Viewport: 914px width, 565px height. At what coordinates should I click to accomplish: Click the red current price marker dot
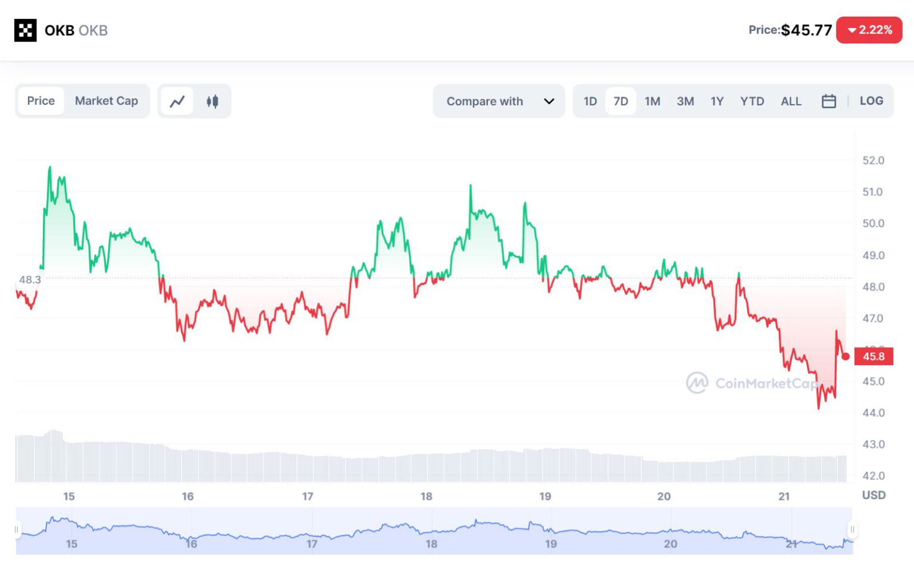click(846, 356)
